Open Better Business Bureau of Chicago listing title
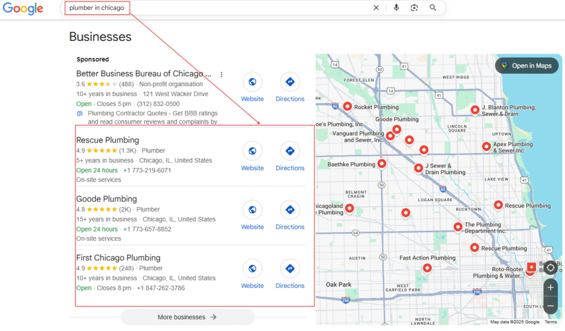This screenshot has width=565, height=331. (143, 73)
